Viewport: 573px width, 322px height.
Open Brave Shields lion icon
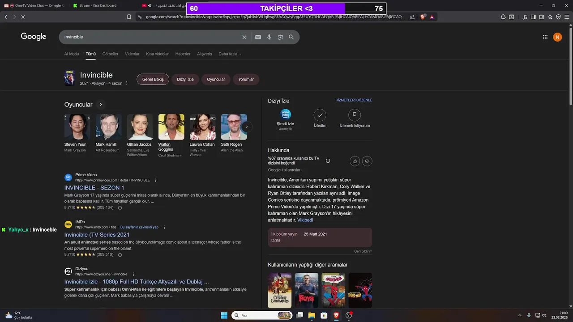(x=423, y=17)
